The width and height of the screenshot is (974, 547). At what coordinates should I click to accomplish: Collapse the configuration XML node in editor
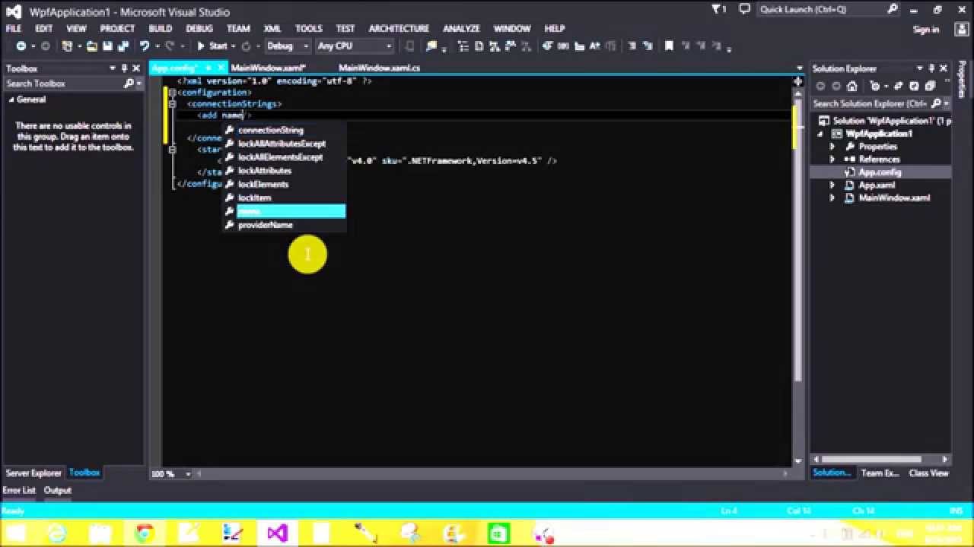tap(172, 93)
